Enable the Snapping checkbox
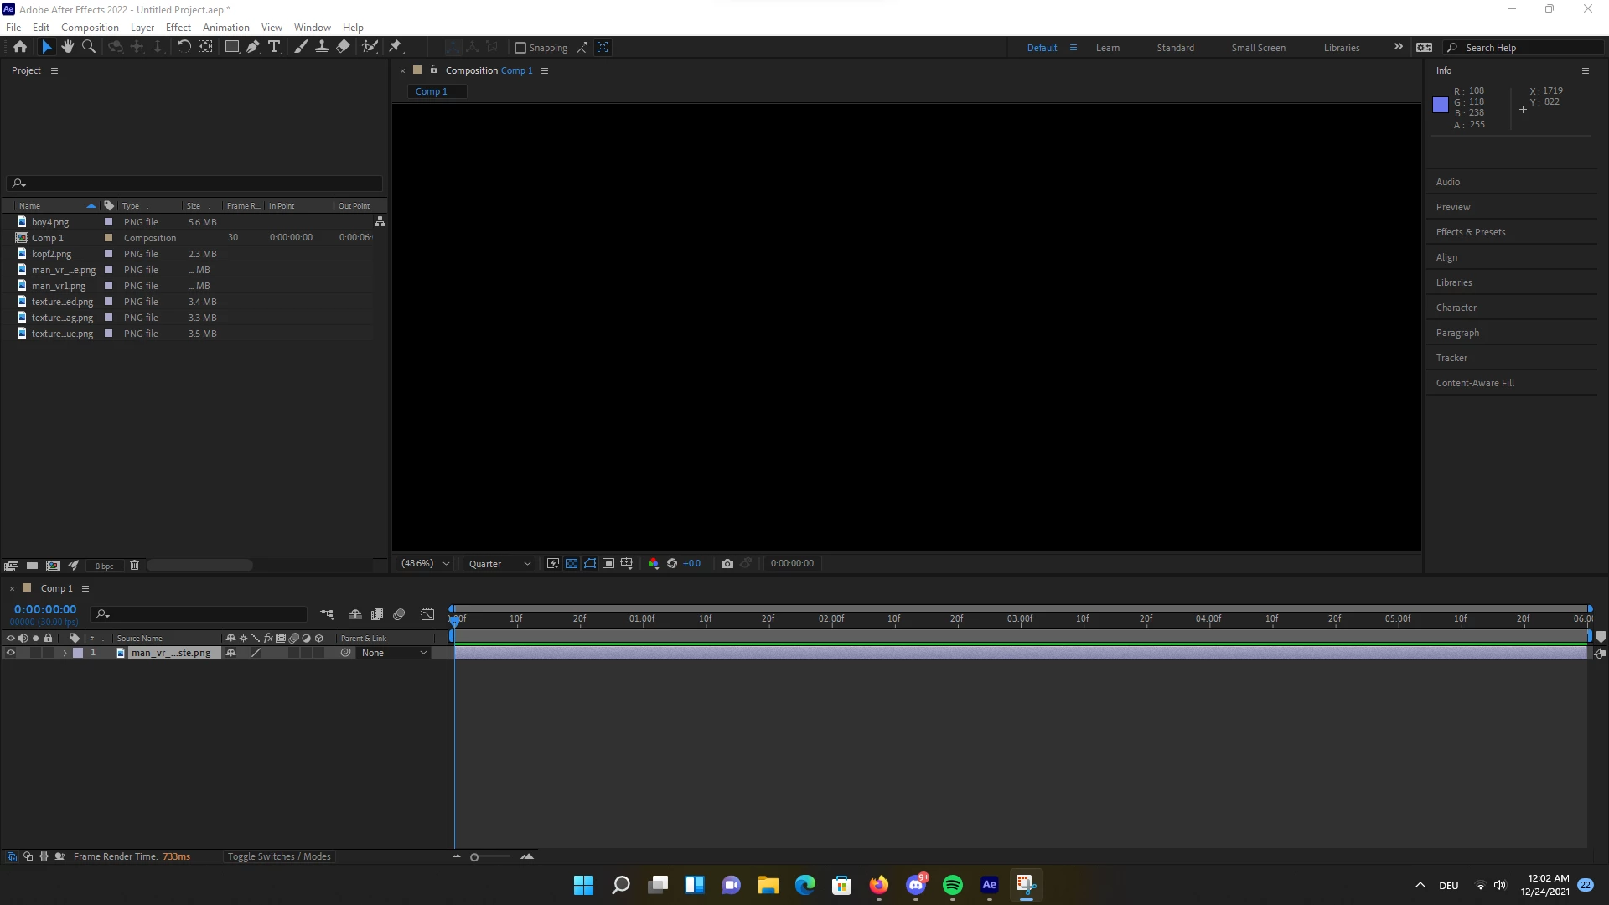This screenshot has width=1609, height=905. (x=520, y=48)
